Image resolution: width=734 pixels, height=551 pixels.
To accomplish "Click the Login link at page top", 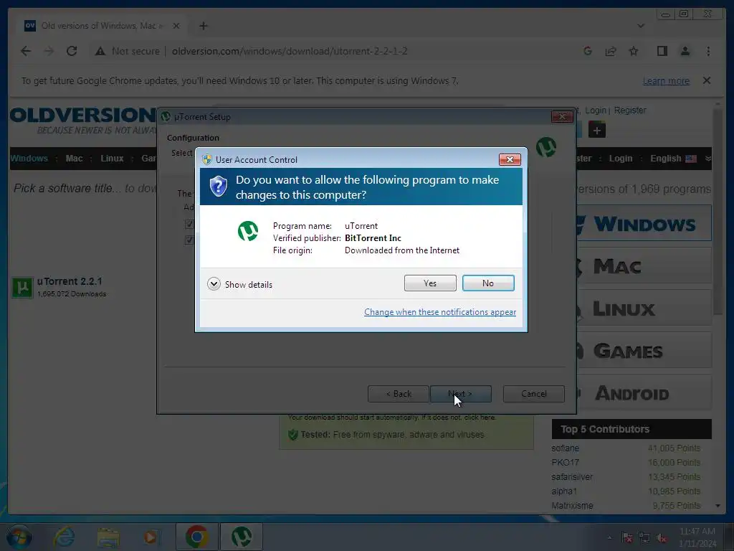I will [x=595, y=110].
